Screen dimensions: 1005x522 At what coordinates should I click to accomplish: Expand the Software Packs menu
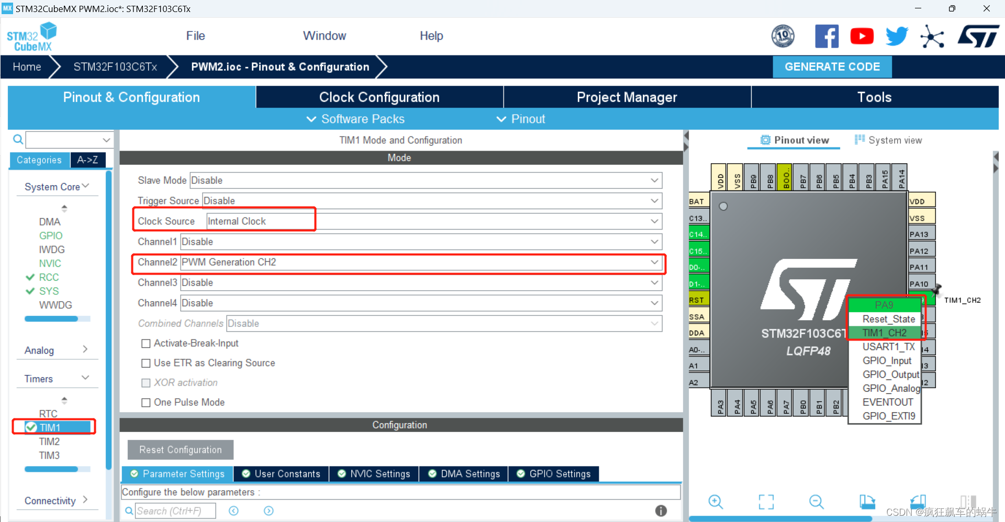355,119
